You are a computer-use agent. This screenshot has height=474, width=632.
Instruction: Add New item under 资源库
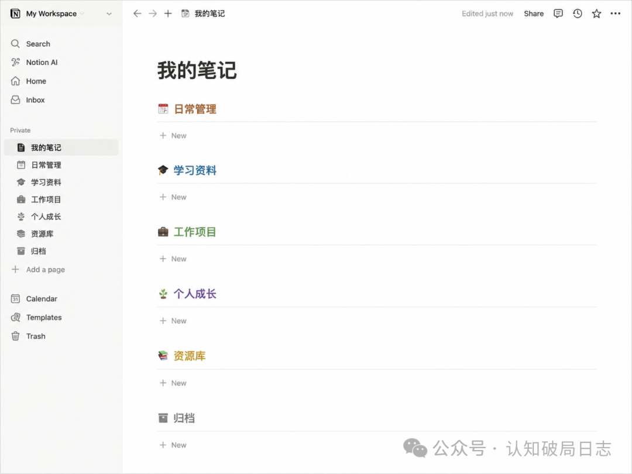coord(173,383)
